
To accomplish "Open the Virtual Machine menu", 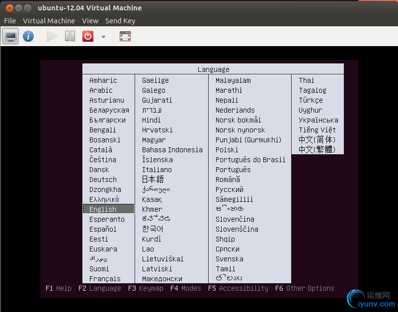I will point(49,21).
